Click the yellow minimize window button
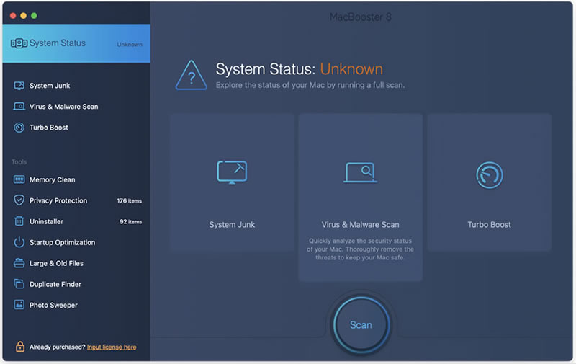This screenshot has height=364, width=576. tap(24, 15)
